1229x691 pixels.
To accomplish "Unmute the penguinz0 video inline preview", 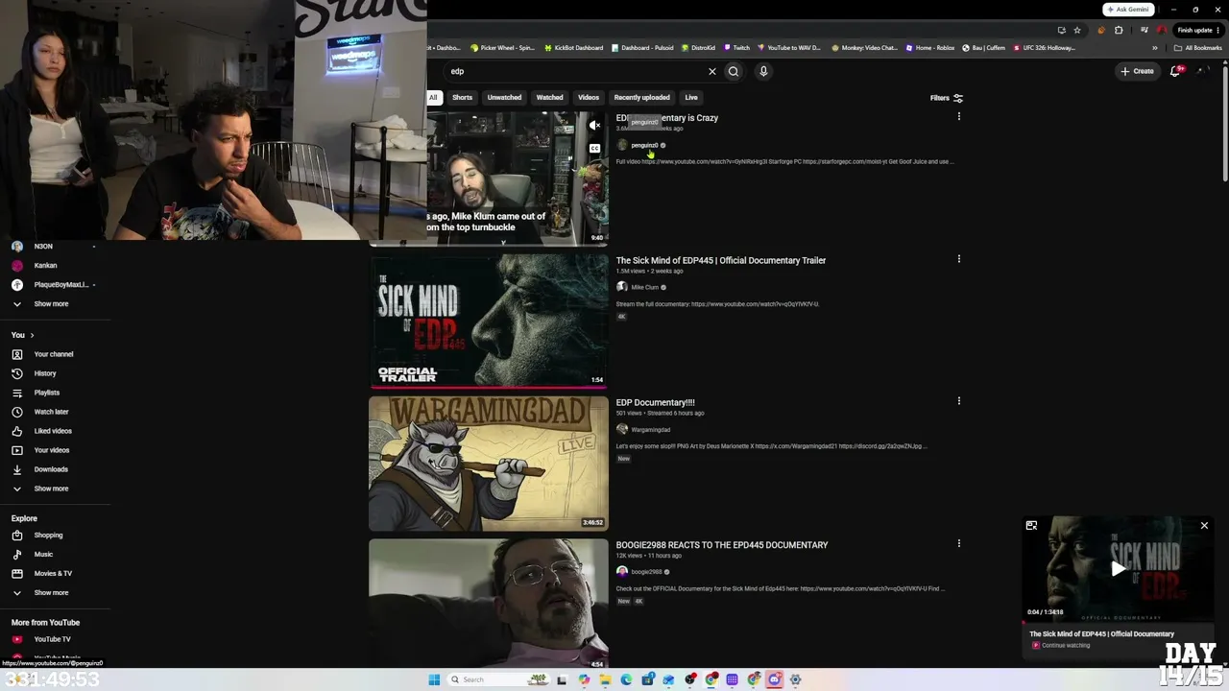I will [x=595, y=125].
